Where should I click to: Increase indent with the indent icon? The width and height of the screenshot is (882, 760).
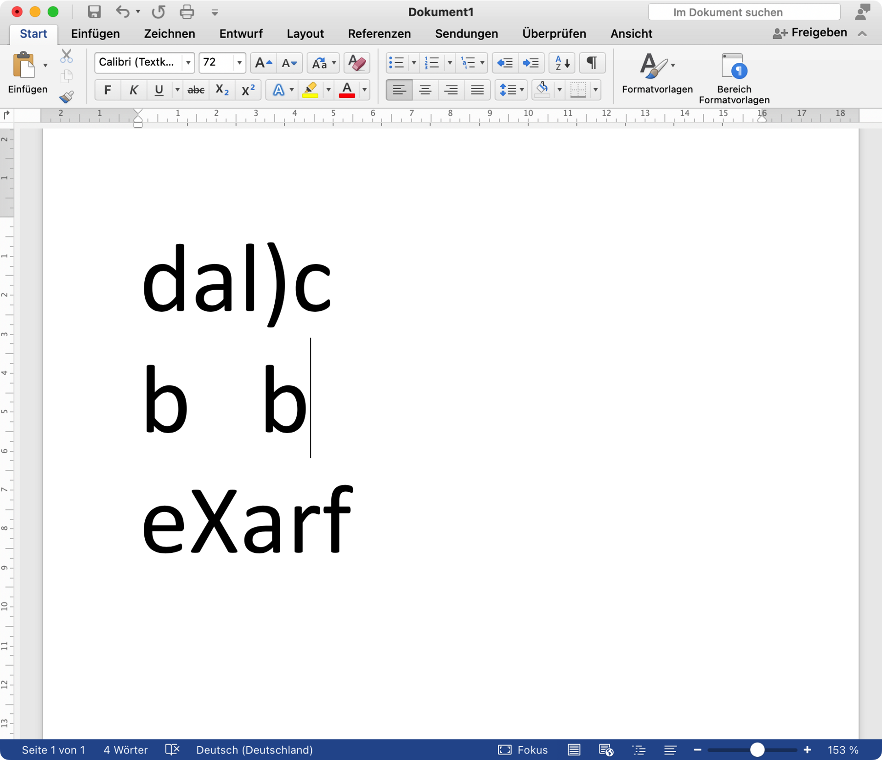[x=531, y=62]
